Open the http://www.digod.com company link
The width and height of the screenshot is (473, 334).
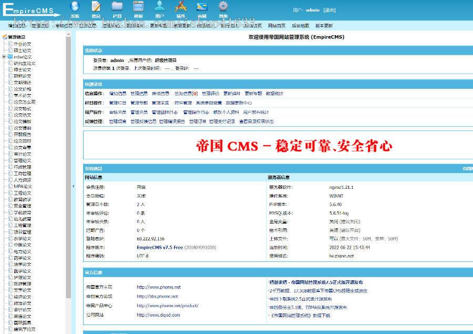(158, 315)
